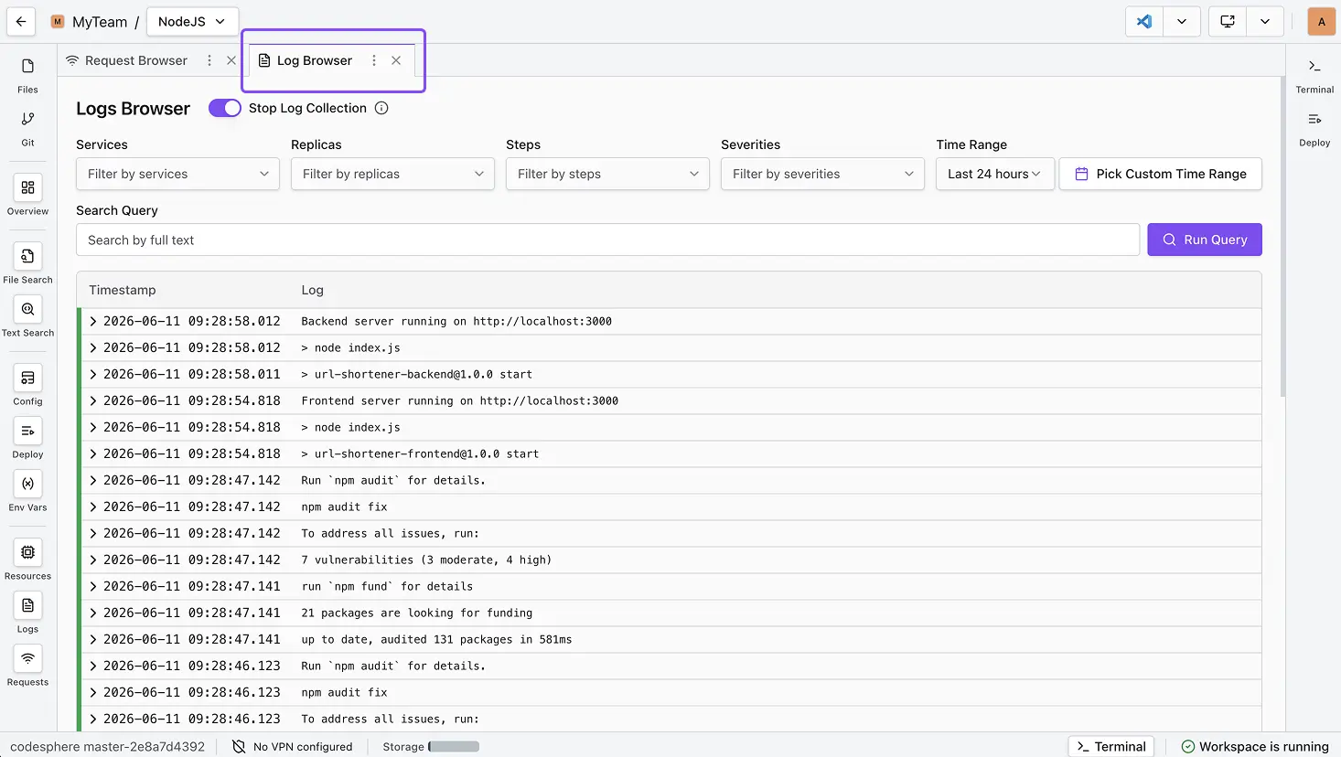Open the Git sidebar panel
The height and width of the screenshot is (757, 1341).
tap(27, 128)
